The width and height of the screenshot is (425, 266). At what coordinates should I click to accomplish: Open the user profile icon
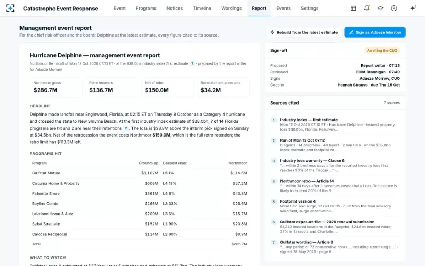[x=394, y=8]
